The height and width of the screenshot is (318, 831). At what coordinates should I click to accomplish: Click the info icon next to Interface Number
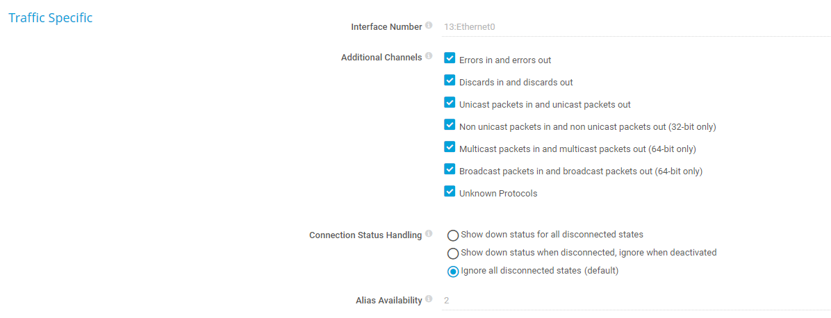[429, 26]
